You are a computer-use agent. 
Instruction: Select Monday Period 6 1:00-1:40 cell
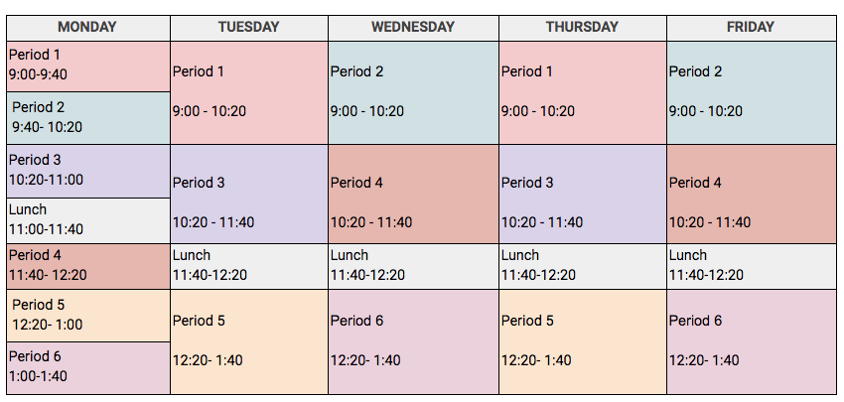[x=87, y=366]
